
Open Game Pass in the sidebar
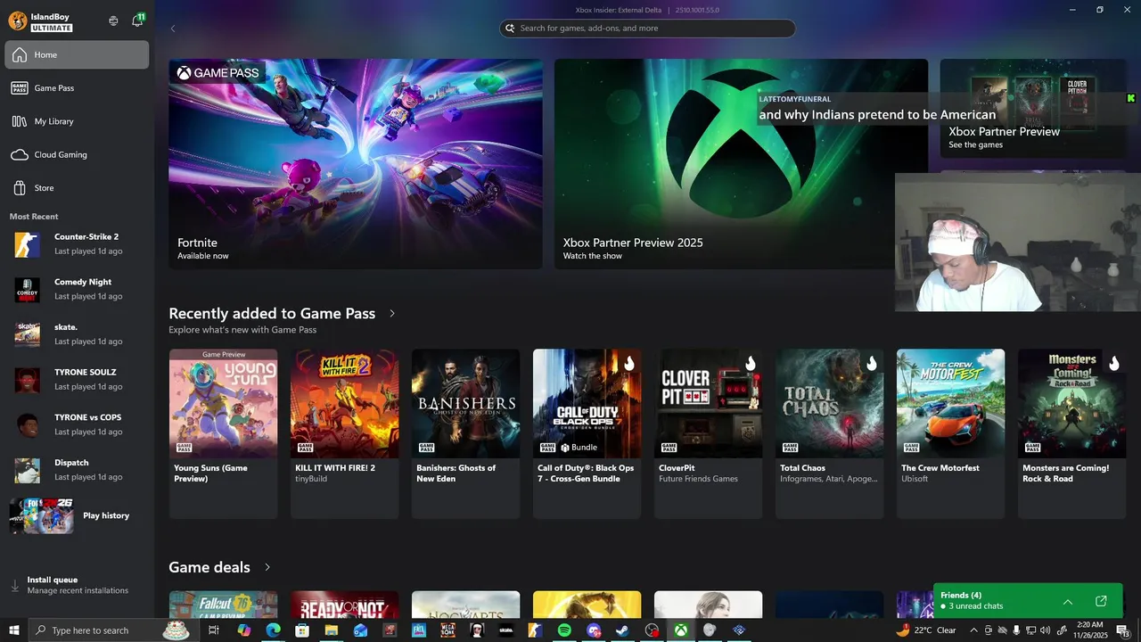(77, 88)
